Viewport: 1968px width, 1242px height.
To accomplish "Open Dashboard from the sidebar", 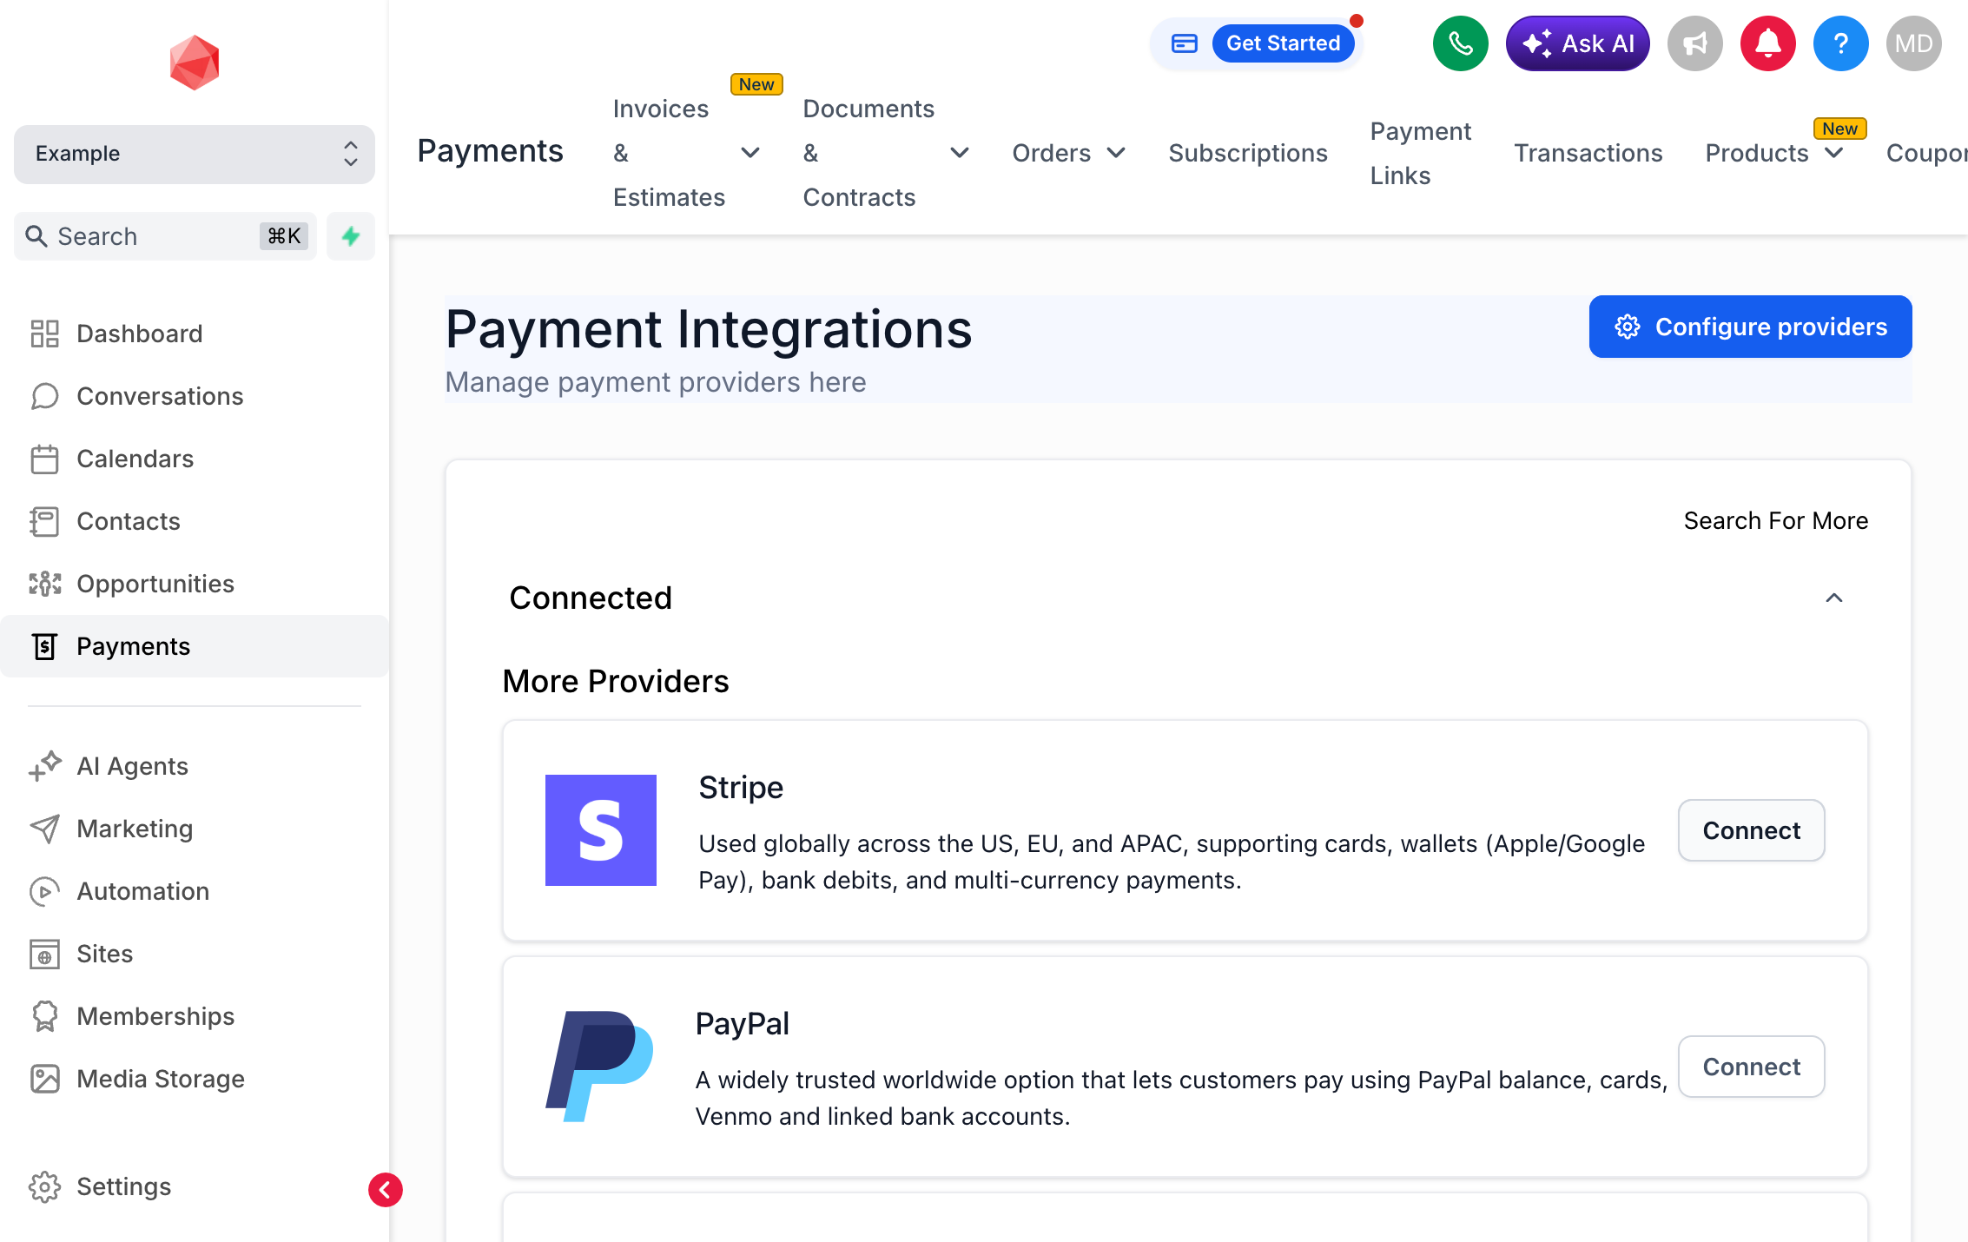I will 195,334.
